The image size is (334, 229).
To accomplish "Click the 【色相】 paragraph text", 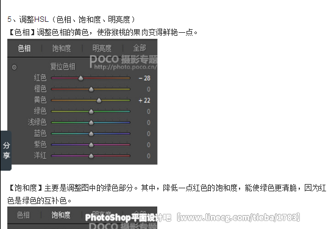I will tap(102, 32).
